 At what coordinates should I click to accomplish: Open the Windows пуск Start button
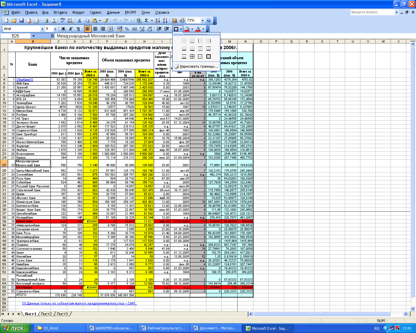pos(15,328)
